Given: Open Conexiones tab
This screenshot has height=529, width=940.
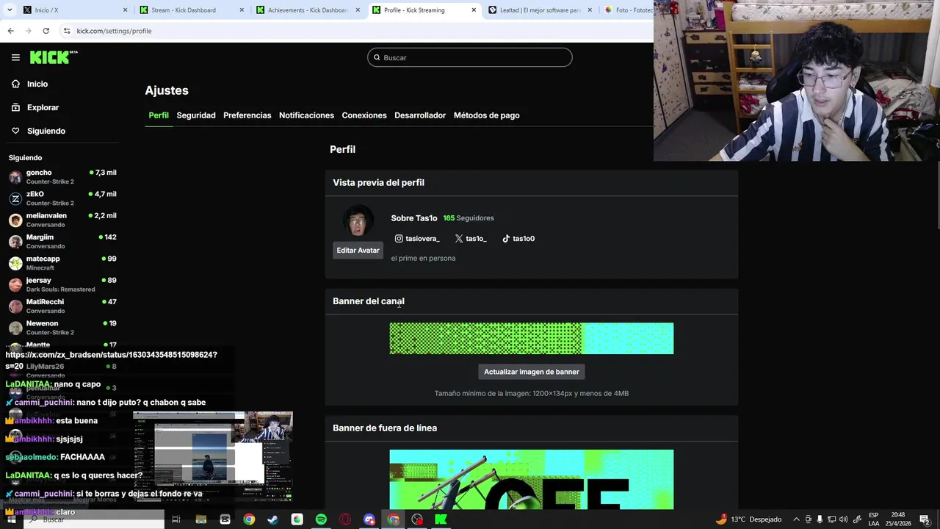Looking at the screenshot, I should pos(364,115).
